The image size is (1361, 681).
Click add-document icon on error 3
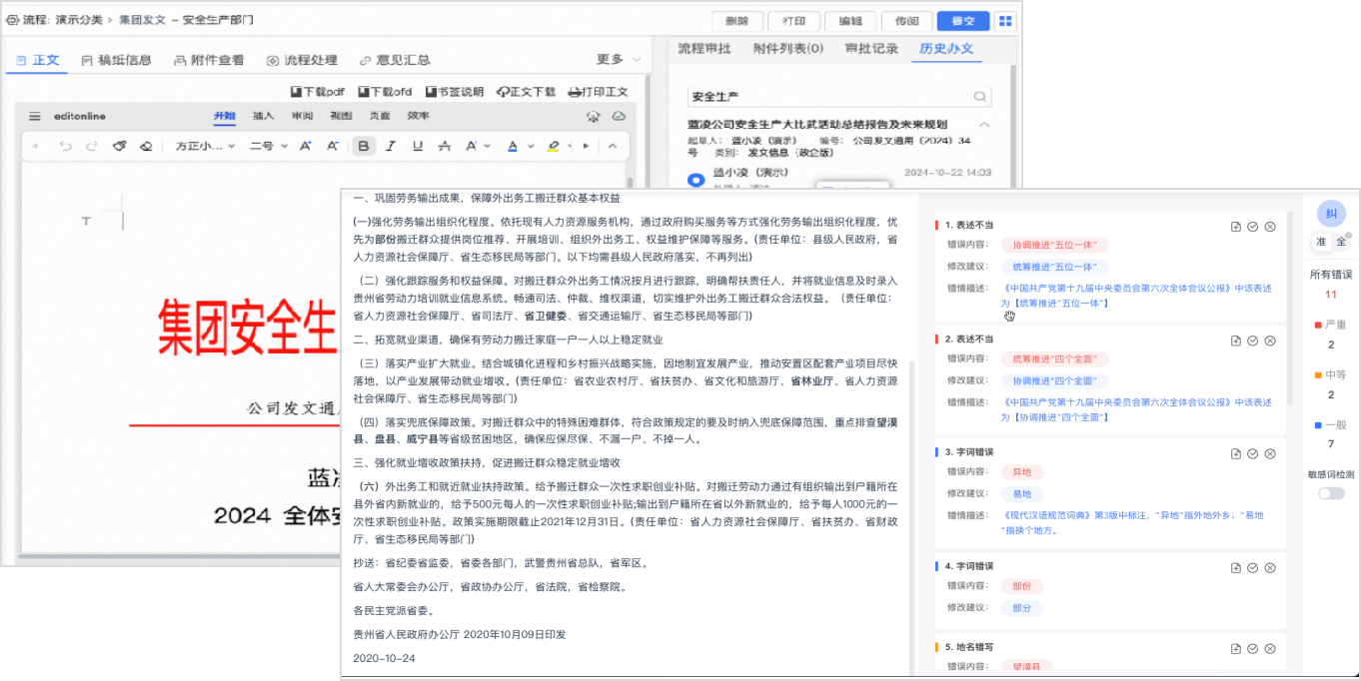tap(1236, 454)
